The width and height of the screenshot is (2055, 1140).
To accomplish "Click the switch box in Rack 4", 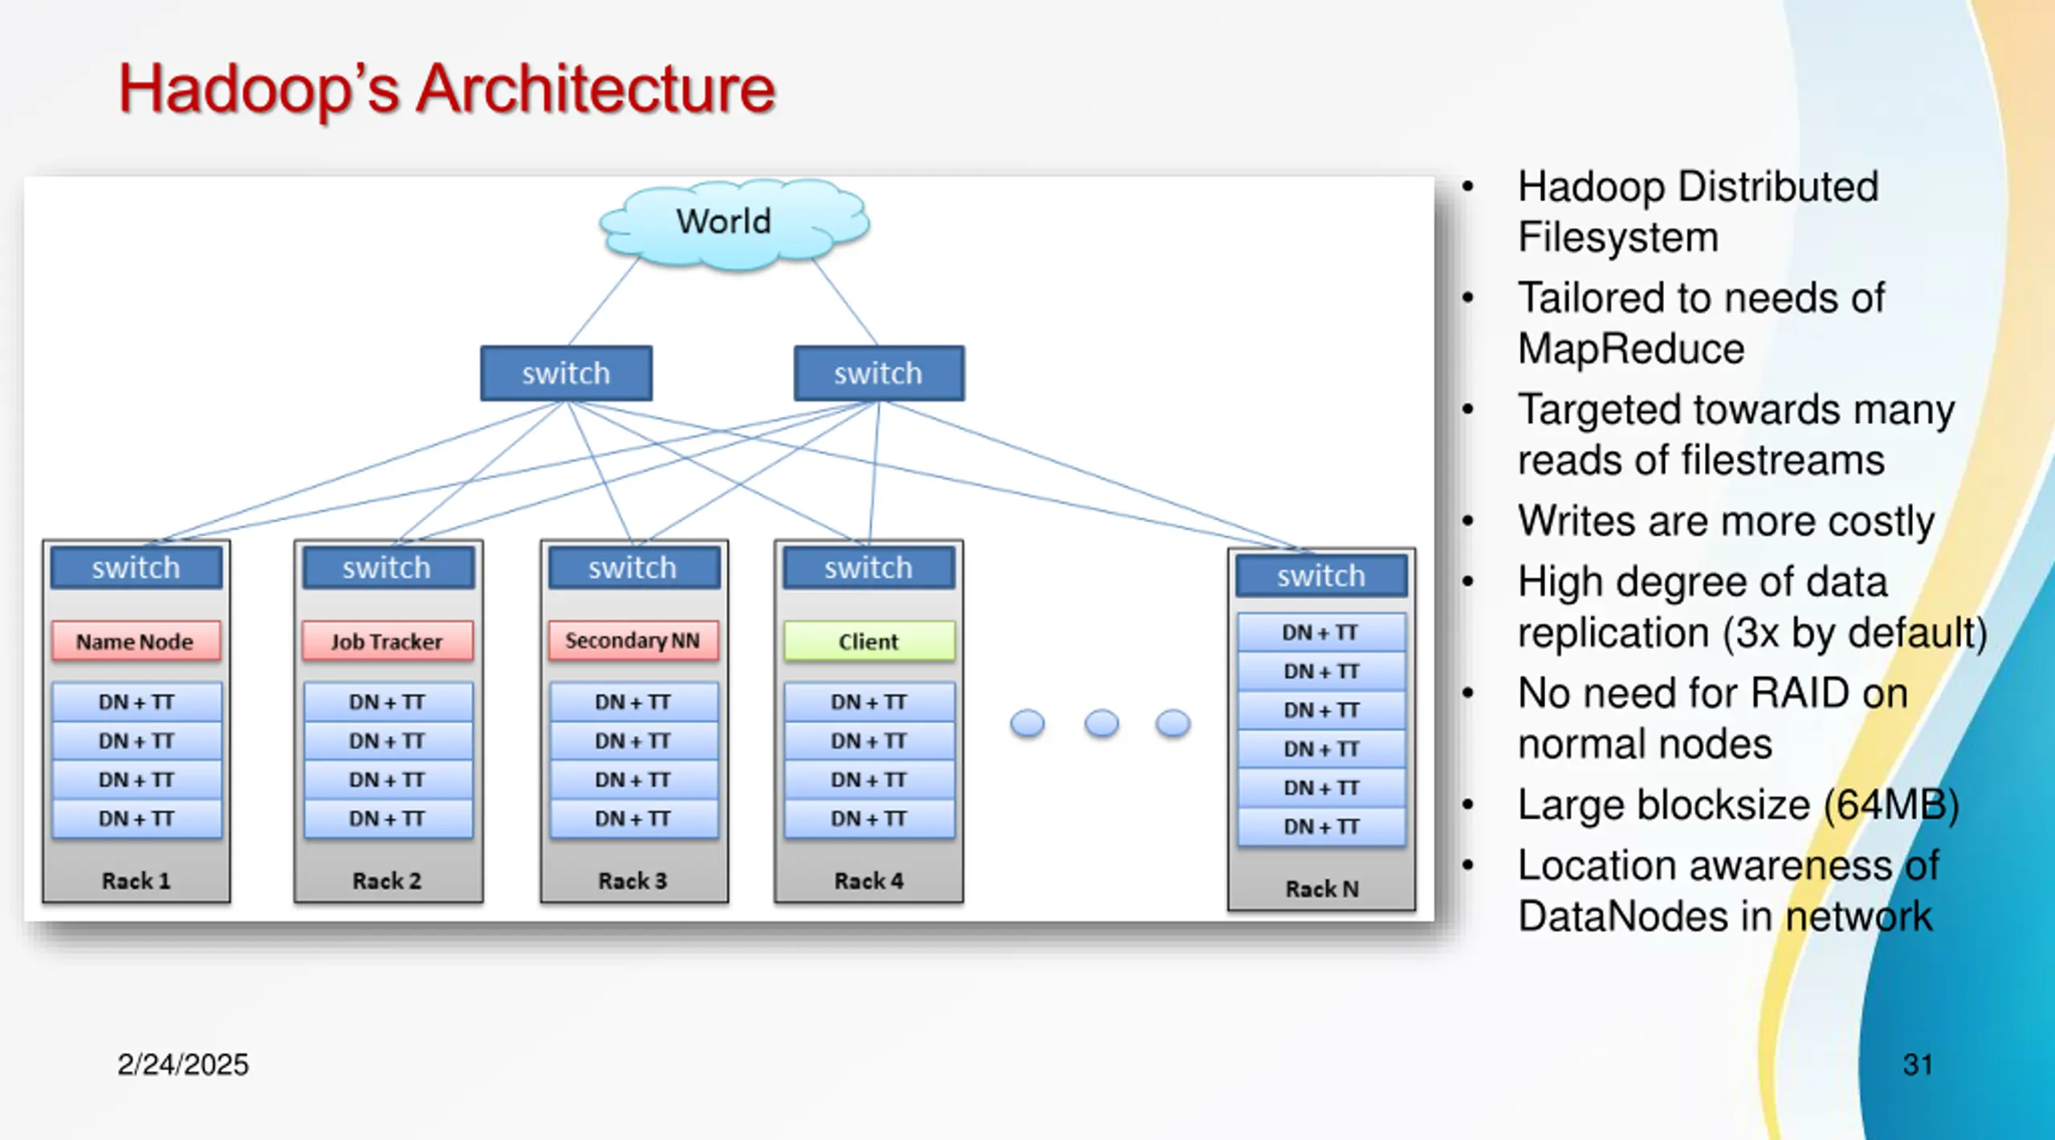I will click(869, 568).
